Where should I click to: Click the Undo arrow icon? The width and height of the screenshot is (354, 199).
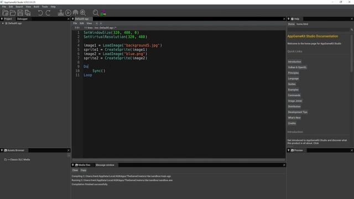point(40,13)
